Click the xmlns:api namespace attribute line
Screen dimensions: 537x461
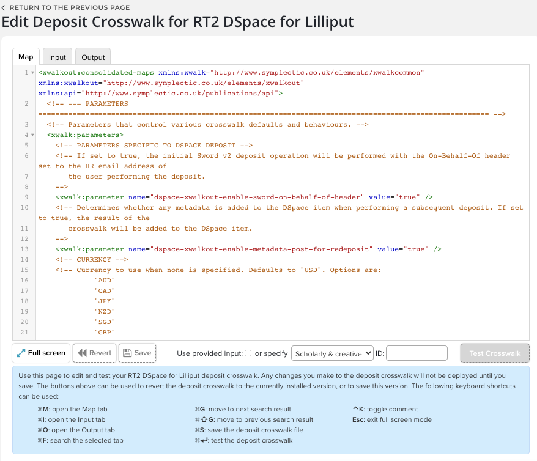pos(161,93)
